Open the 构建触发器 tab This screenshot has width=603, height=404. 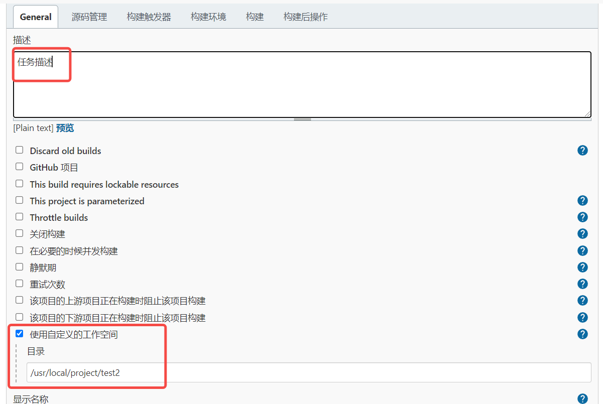pyautogui.click(x=149, y=17)
